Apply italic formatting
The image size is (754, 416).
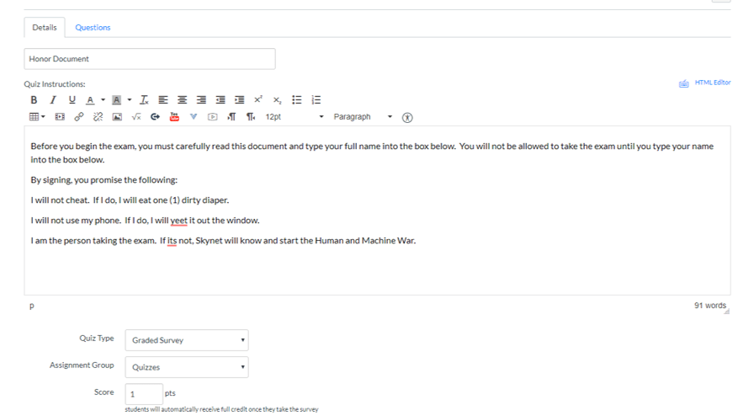coord(52,100)
